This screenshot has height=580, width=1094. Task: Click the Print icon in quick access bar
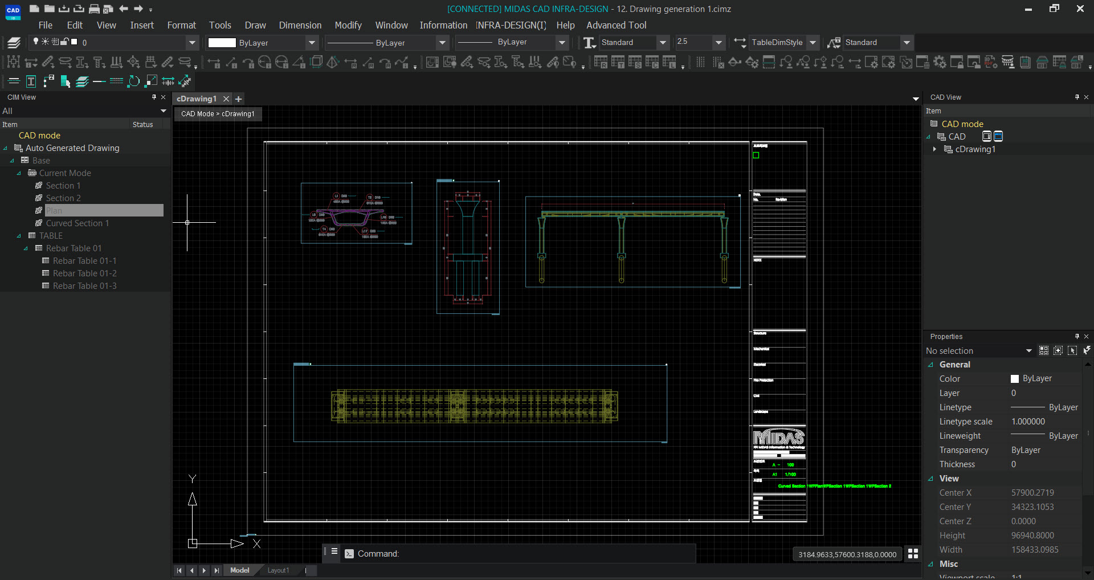tap(94, 9)
